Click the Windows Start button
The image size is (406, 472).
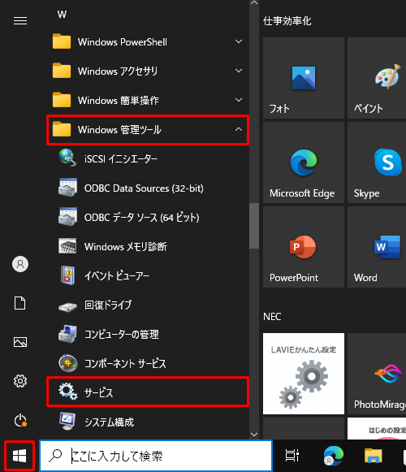pos(19,456)
